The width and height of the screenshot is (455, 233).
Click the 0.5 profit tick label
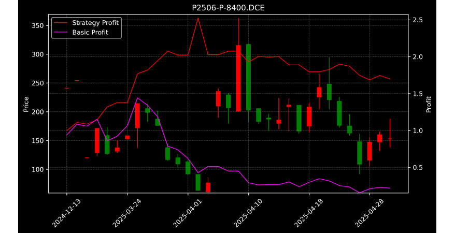click(417, 168)
